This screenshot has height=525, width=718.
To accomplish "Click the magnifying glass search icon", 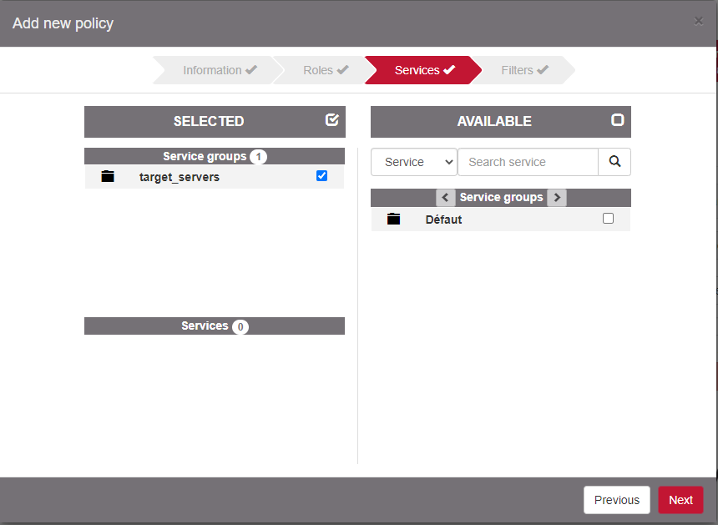I will (x=614, y=162).
